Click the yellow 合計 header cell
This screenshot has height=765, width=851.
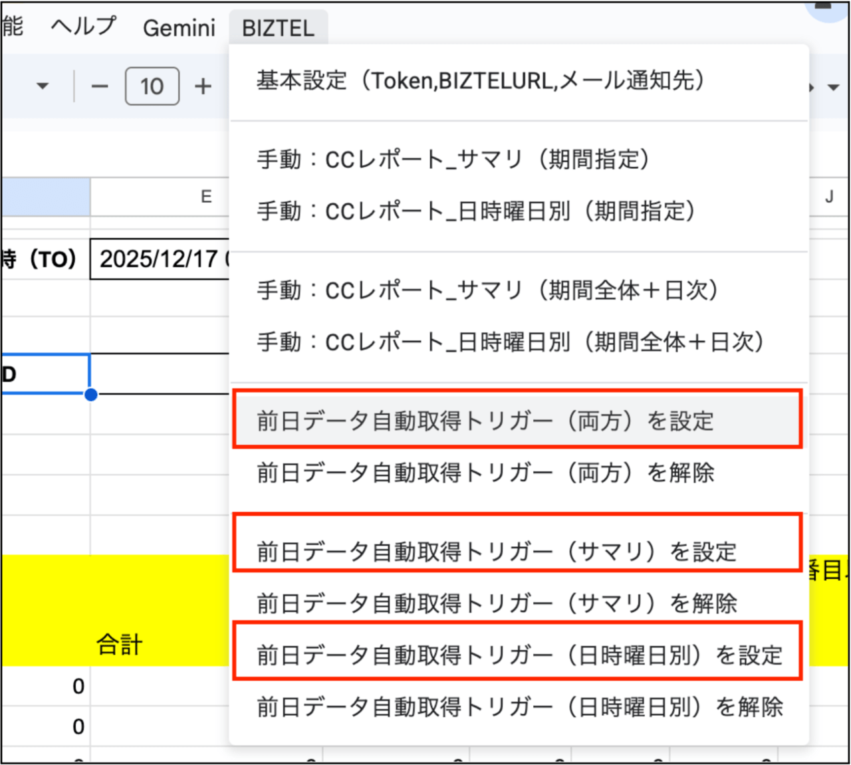point(119,644)
